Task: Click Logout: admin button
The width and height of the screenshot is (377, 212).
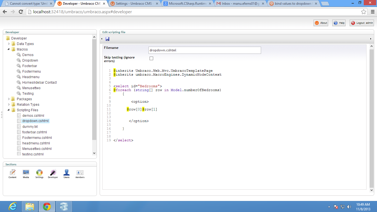Action: tap(362, 23)
